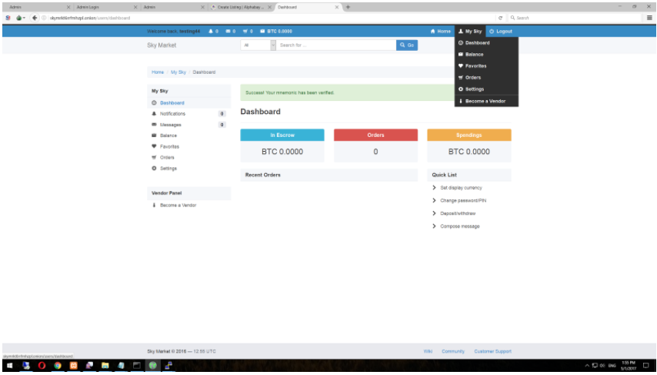
Task: Open Messages in the sidebar
Action: point(189,125)
